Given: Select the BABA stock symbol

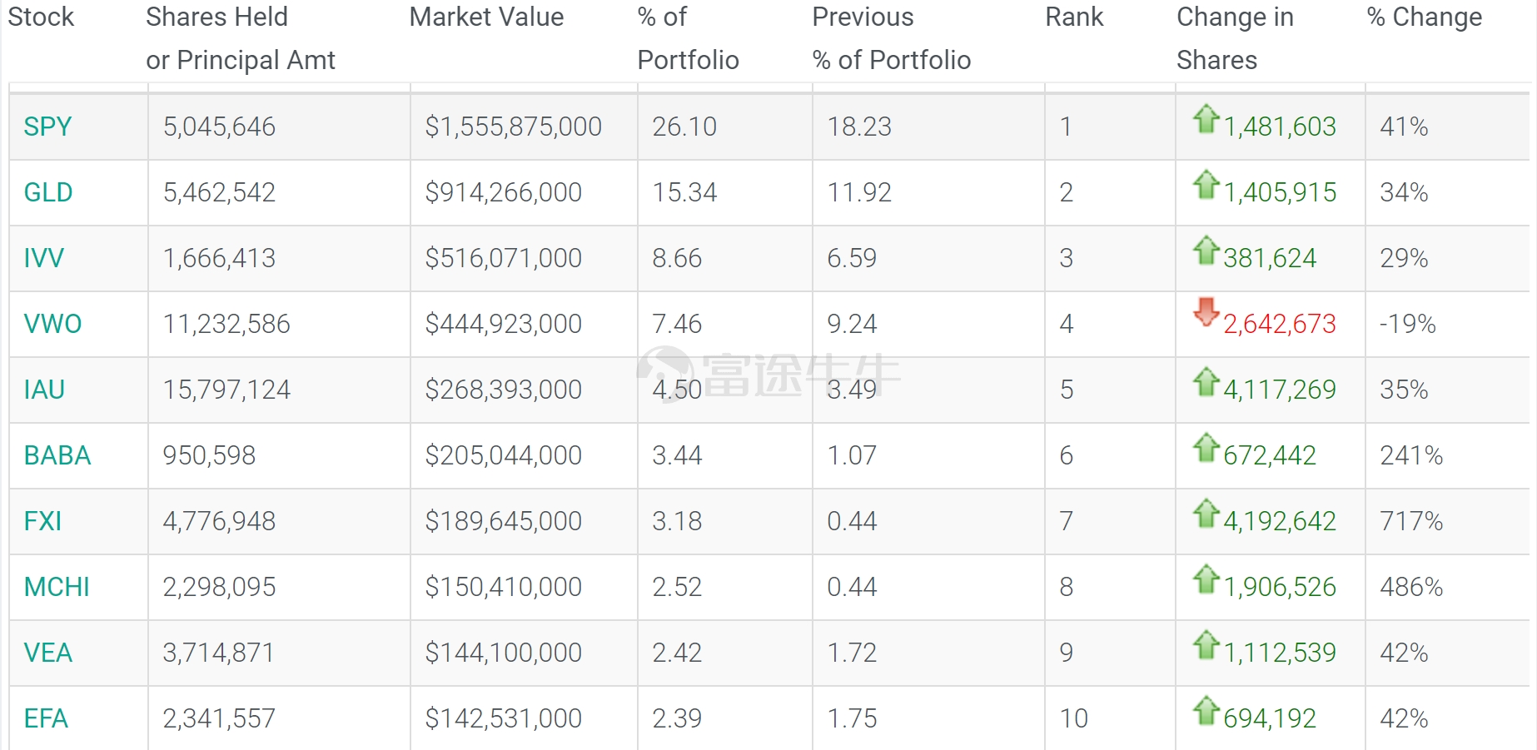Looking at the screenshot, I should [57, 455].
